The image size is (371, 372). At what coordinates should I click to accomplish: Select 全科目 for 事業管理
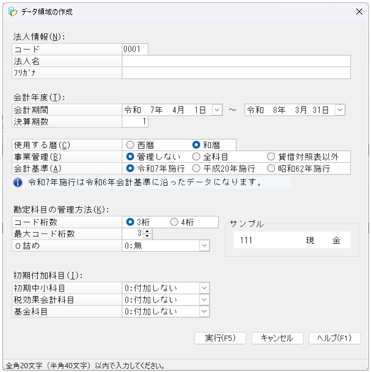197,156
